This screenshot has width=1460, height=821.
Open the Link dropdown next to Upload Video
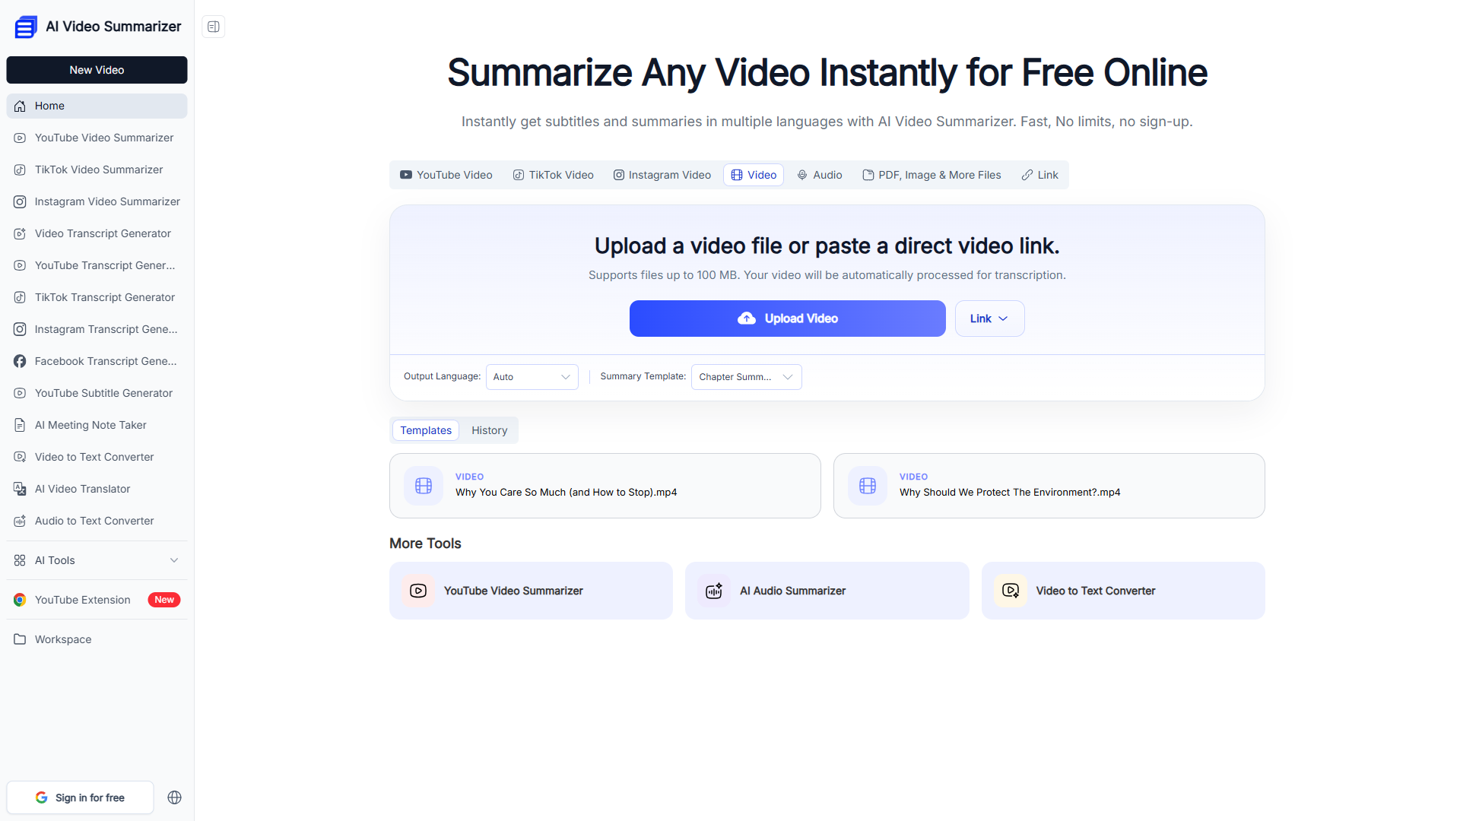pyautogui.click(x=989, y=319)
